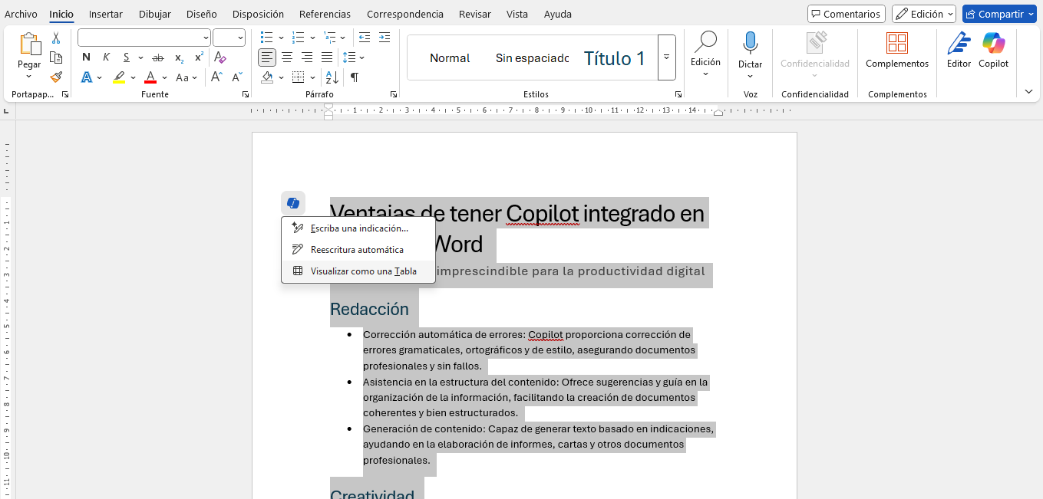Click the bulleted list icon
The height and width of the screenshot is (499, 1043).
pos(266,37)
